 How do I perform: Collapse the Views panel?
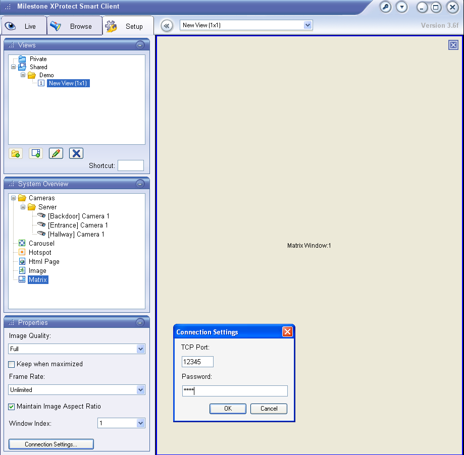coord(140,45)
